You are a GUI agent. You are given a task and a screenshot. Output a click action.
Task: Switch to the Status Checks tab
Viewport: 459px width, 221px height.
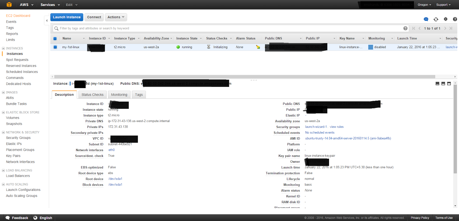point(92,95)
